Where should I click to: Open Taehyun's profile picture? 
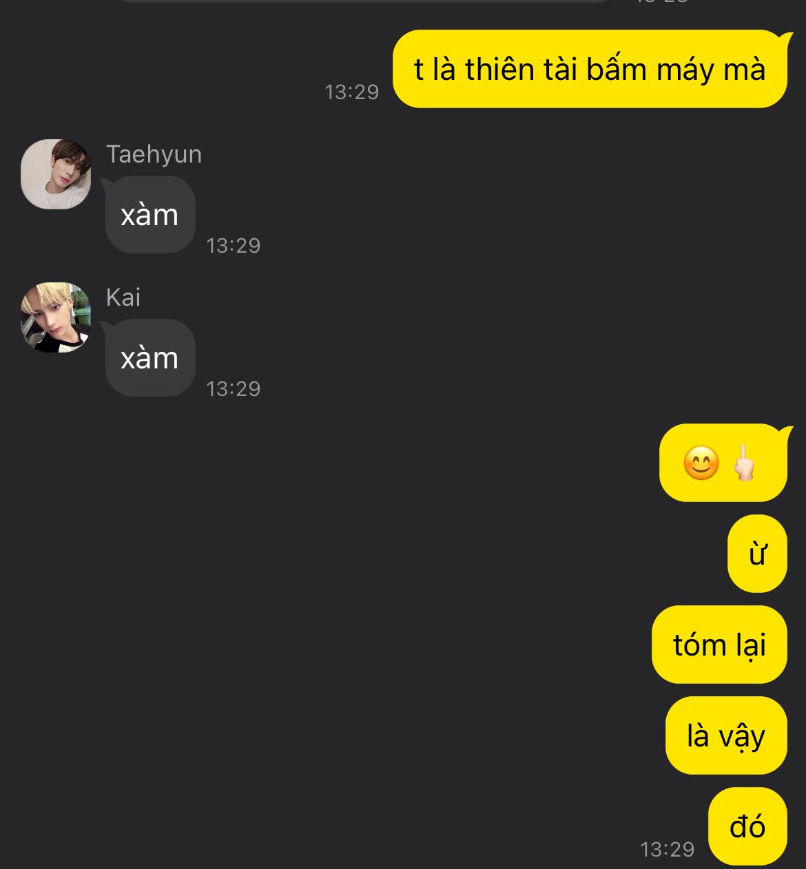coord(56,174)
